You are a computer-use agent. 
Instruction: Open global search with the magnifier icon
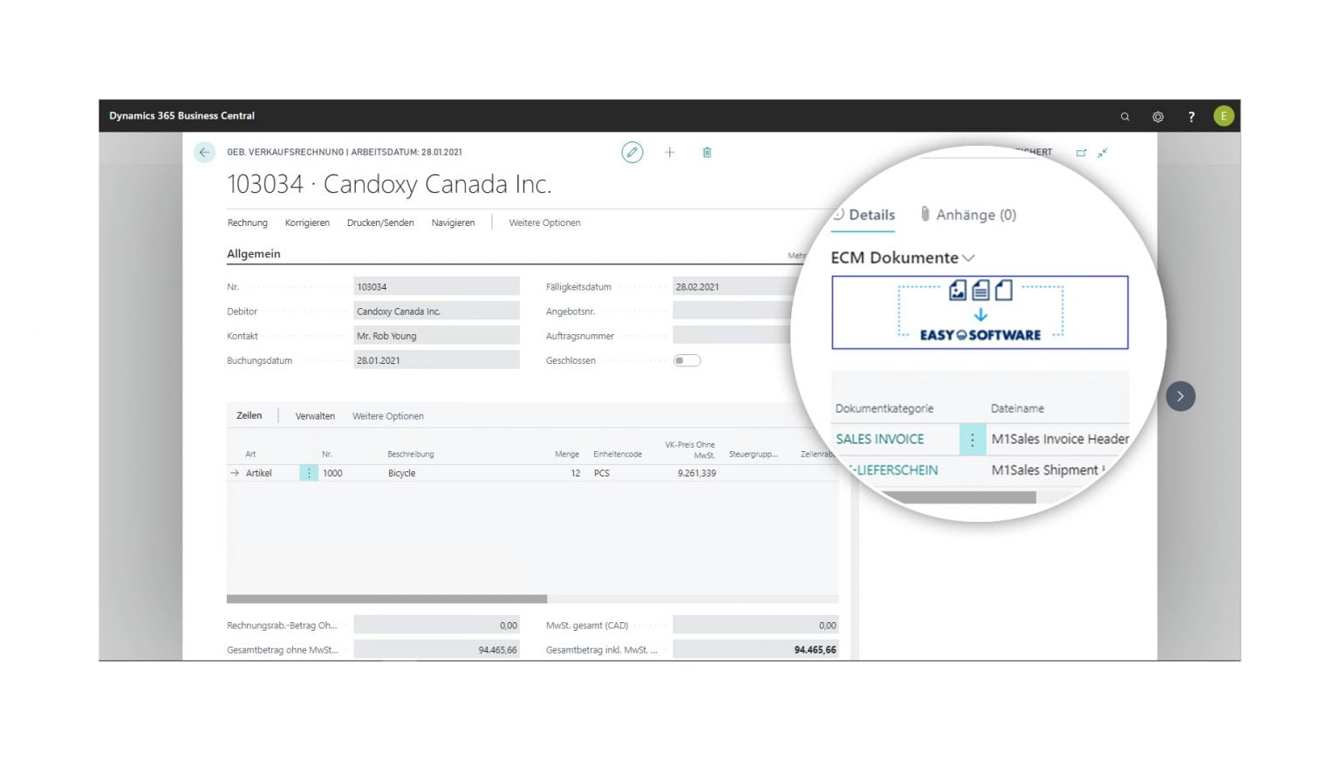point(1125,115)
